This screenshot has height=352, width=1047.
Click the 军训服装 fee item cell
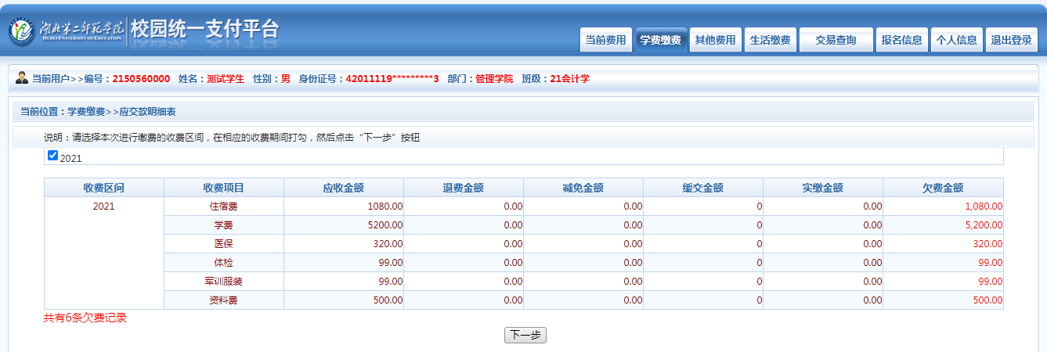pyautogui.click(x=223, y=282)
